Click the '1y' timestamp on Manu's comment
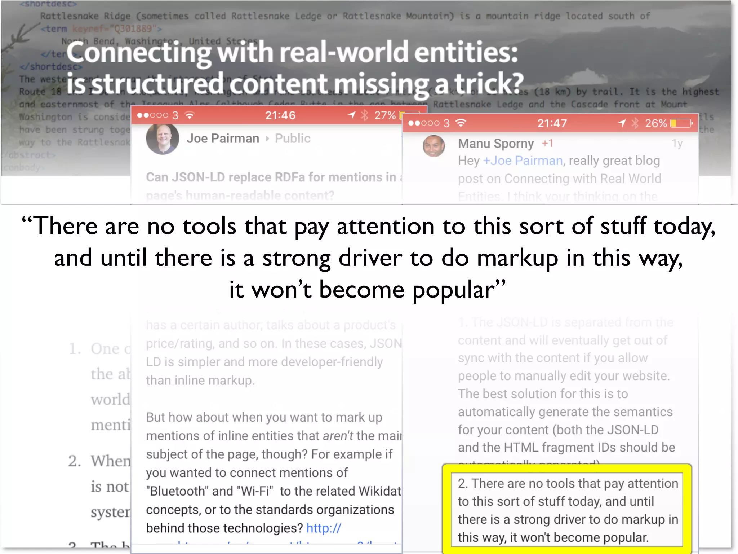Viewport: 738px width, 554px height. coord(677,144)
